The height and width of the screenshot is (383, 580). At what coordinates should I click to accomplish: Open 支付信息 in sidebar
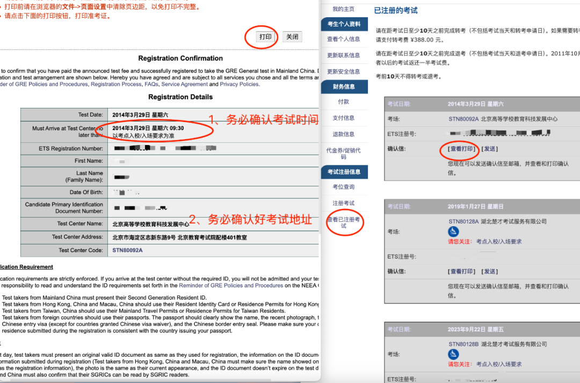pyautogui.click(x=343, y=118)
